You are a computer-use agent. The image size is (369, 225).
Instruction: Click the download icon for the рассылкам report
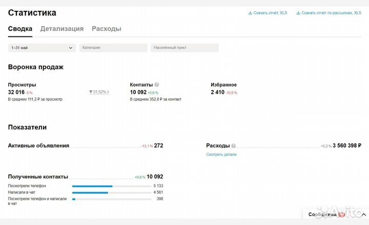tap(298, 13)
